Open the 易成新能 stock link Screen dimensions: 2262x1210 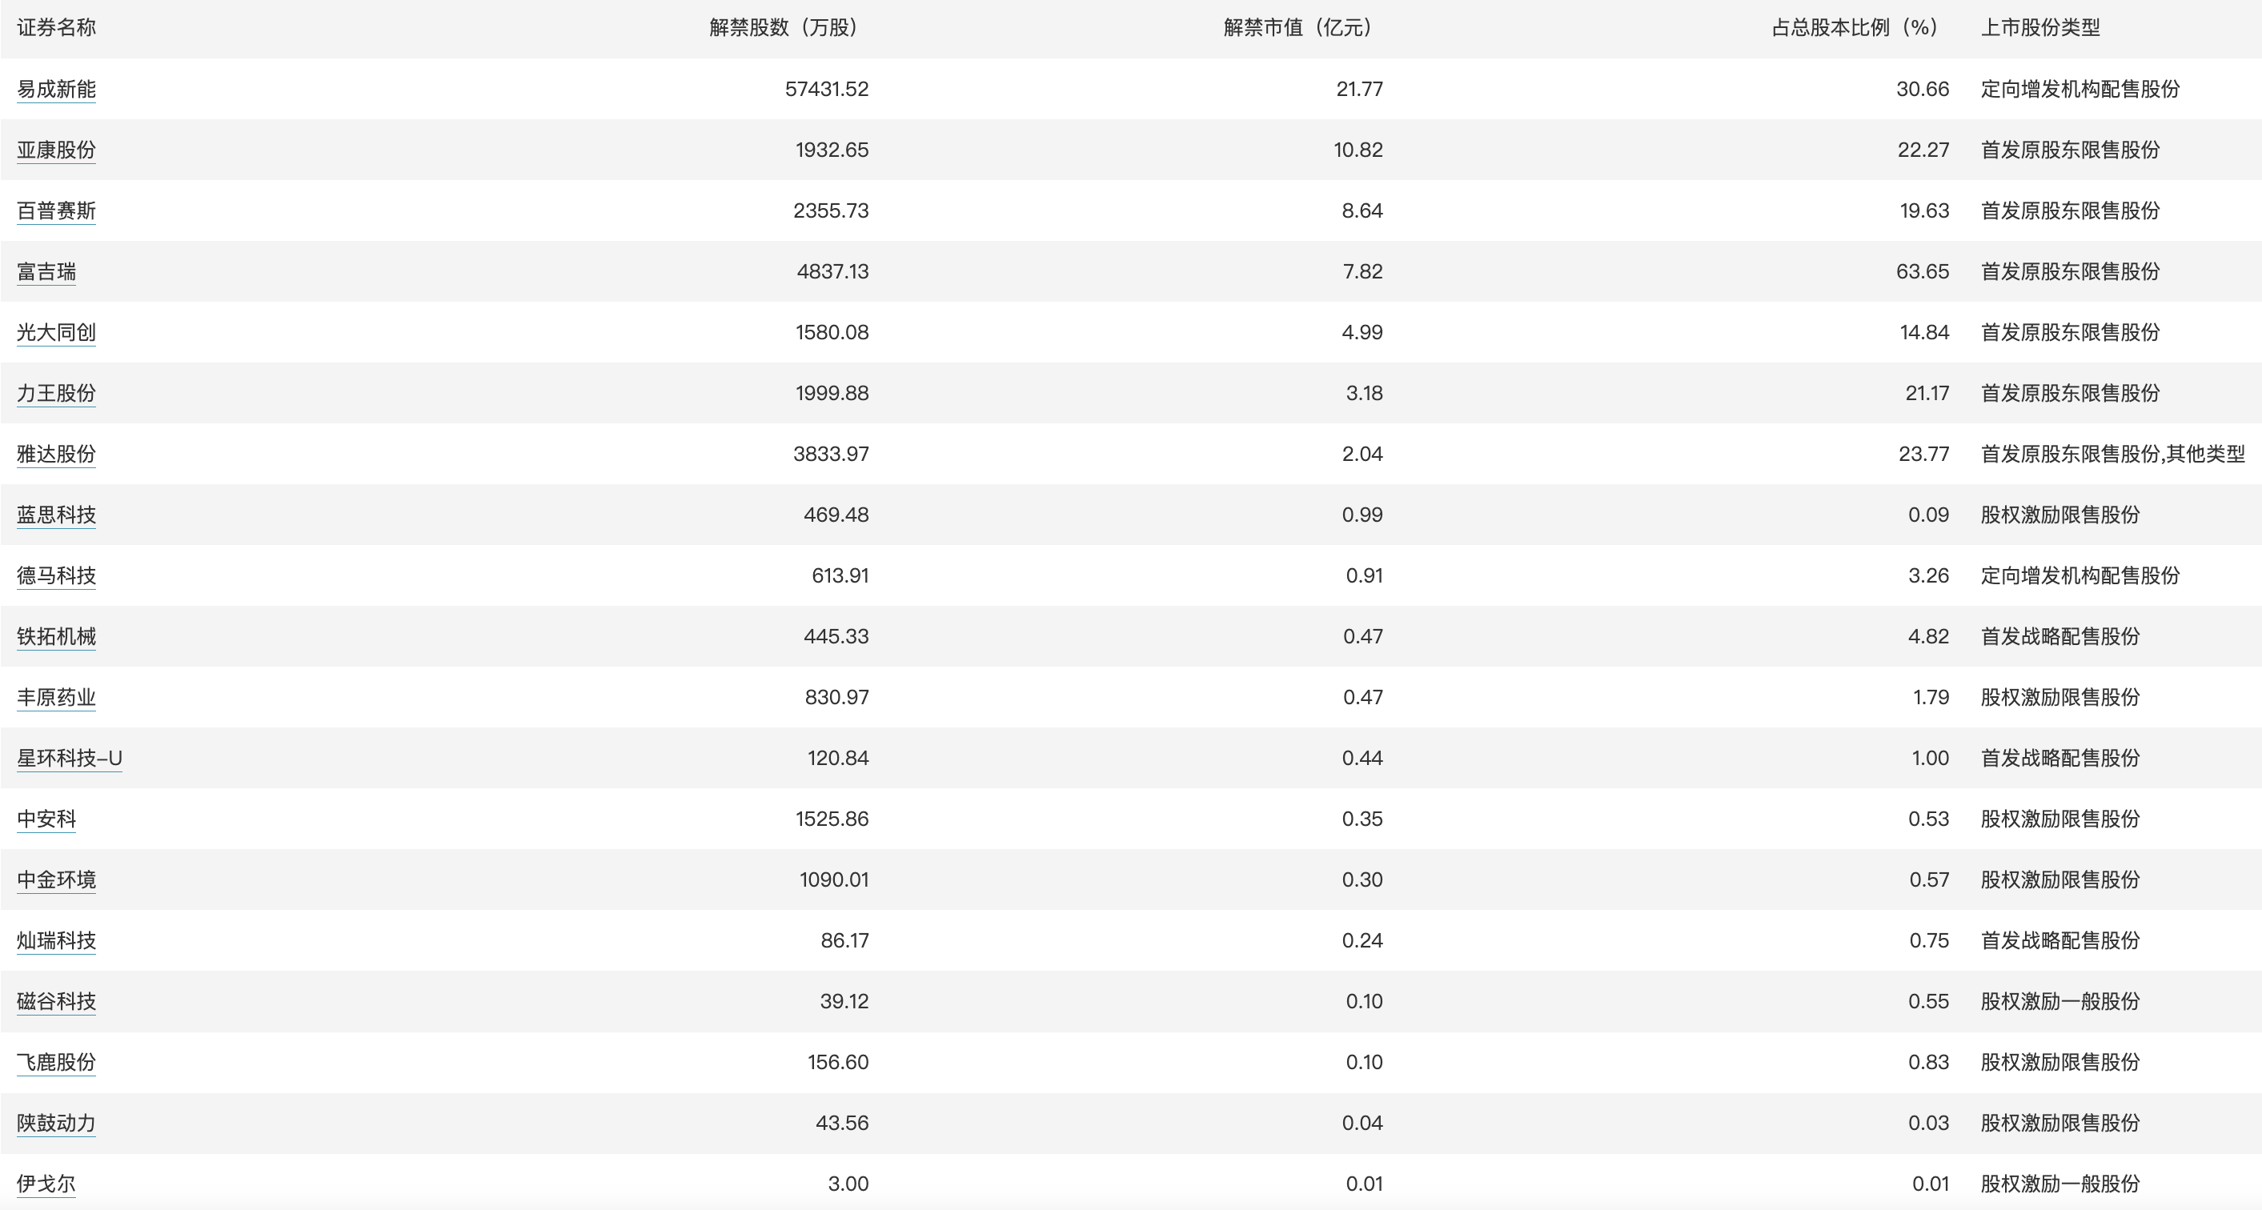tap(56, 89)
